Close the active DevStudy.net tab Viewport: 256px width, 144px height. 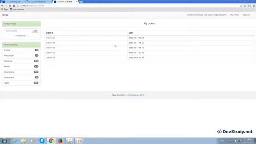coord(77,2)
